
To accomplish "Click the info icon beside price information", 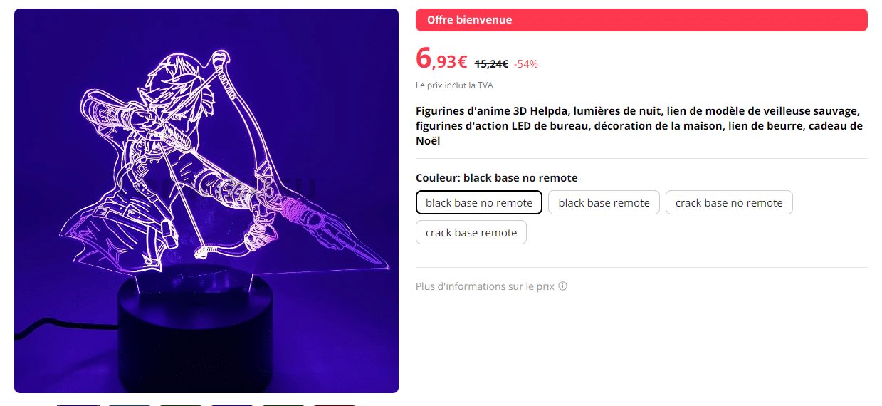I will [x=562, y=286].
